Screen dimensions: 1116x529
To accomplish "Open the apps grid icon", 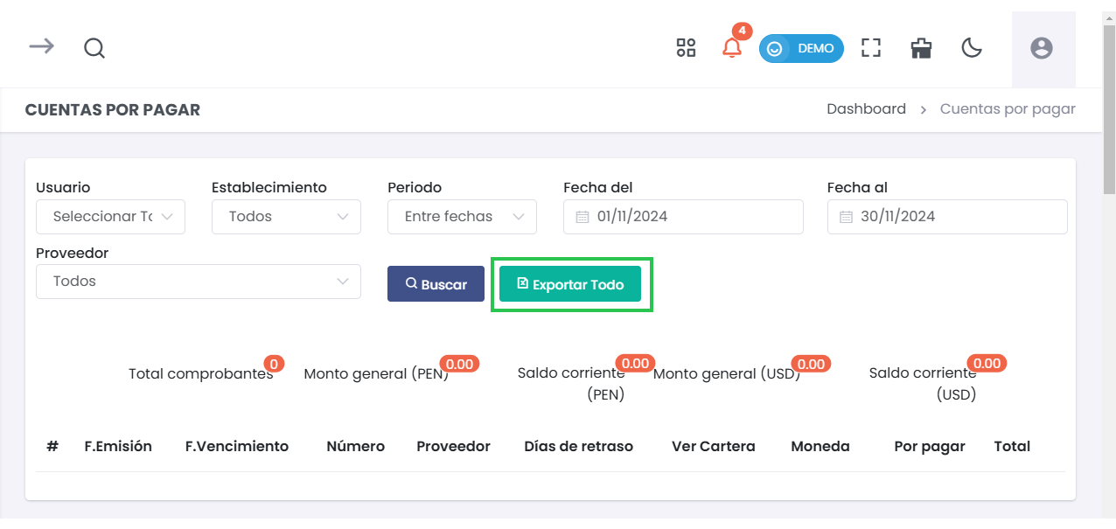I will (686, 48).
